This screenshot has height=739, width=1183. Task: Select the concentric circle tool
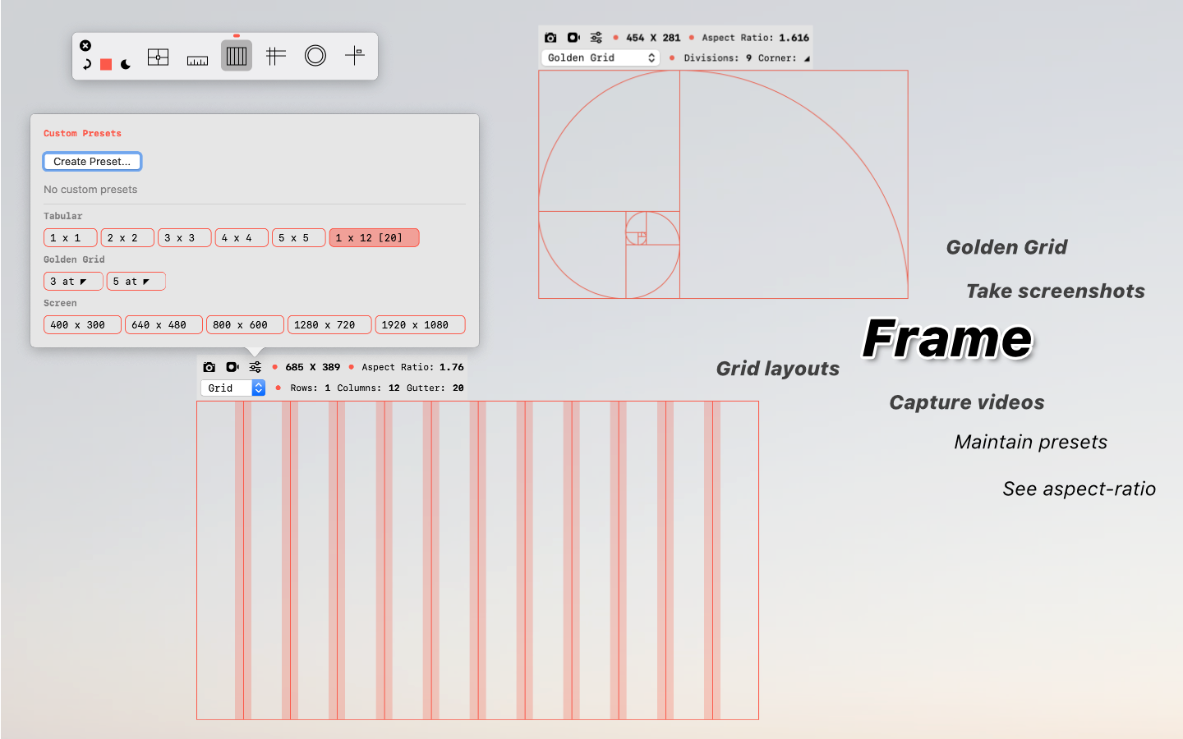click(315, 55)
